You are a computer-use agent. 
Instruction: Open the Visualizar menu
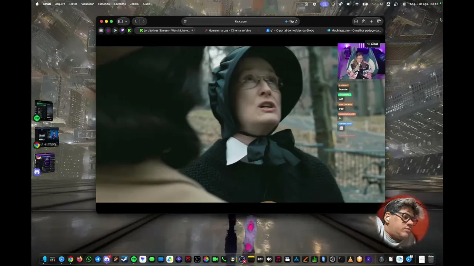pyautogui.click(x=87, y=4)
